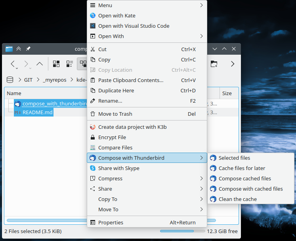The image size is (296, 241).
Task: Click the K3b disc icon
Action: (x=93, y=127)
